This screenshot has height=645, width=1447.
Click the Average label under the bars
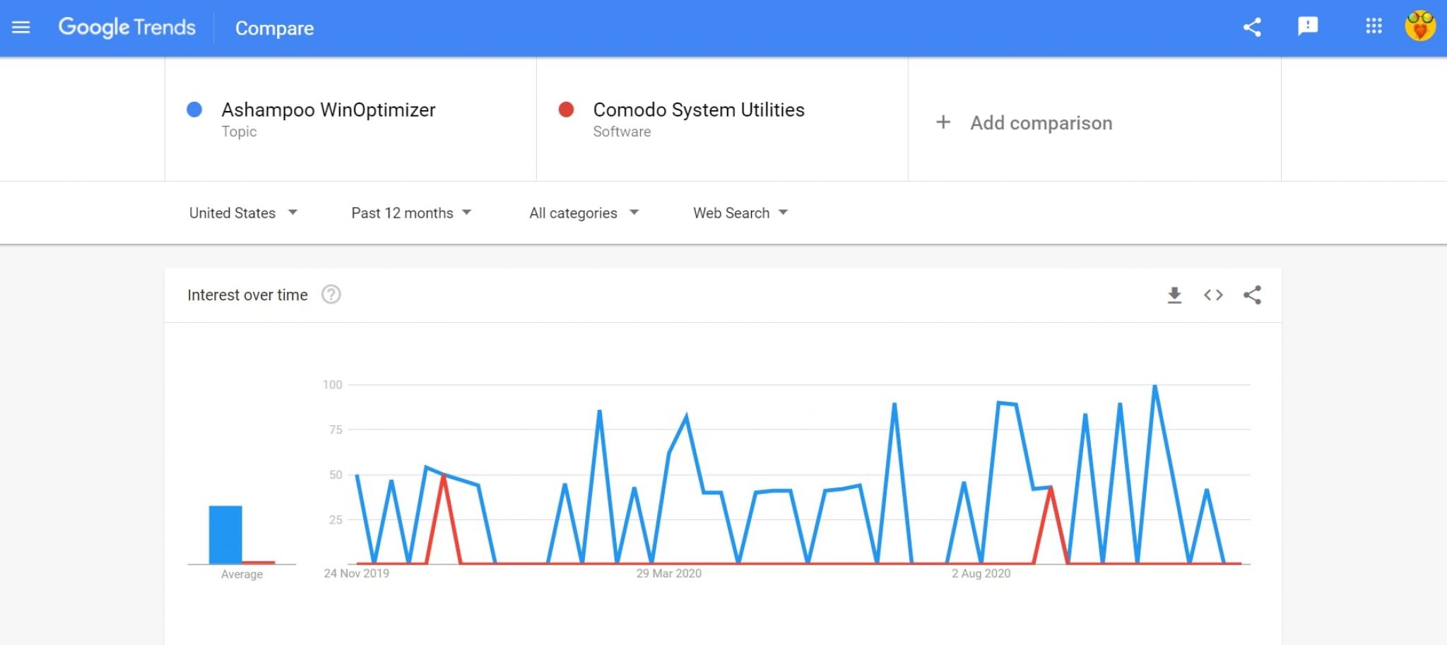pos(242,574)
